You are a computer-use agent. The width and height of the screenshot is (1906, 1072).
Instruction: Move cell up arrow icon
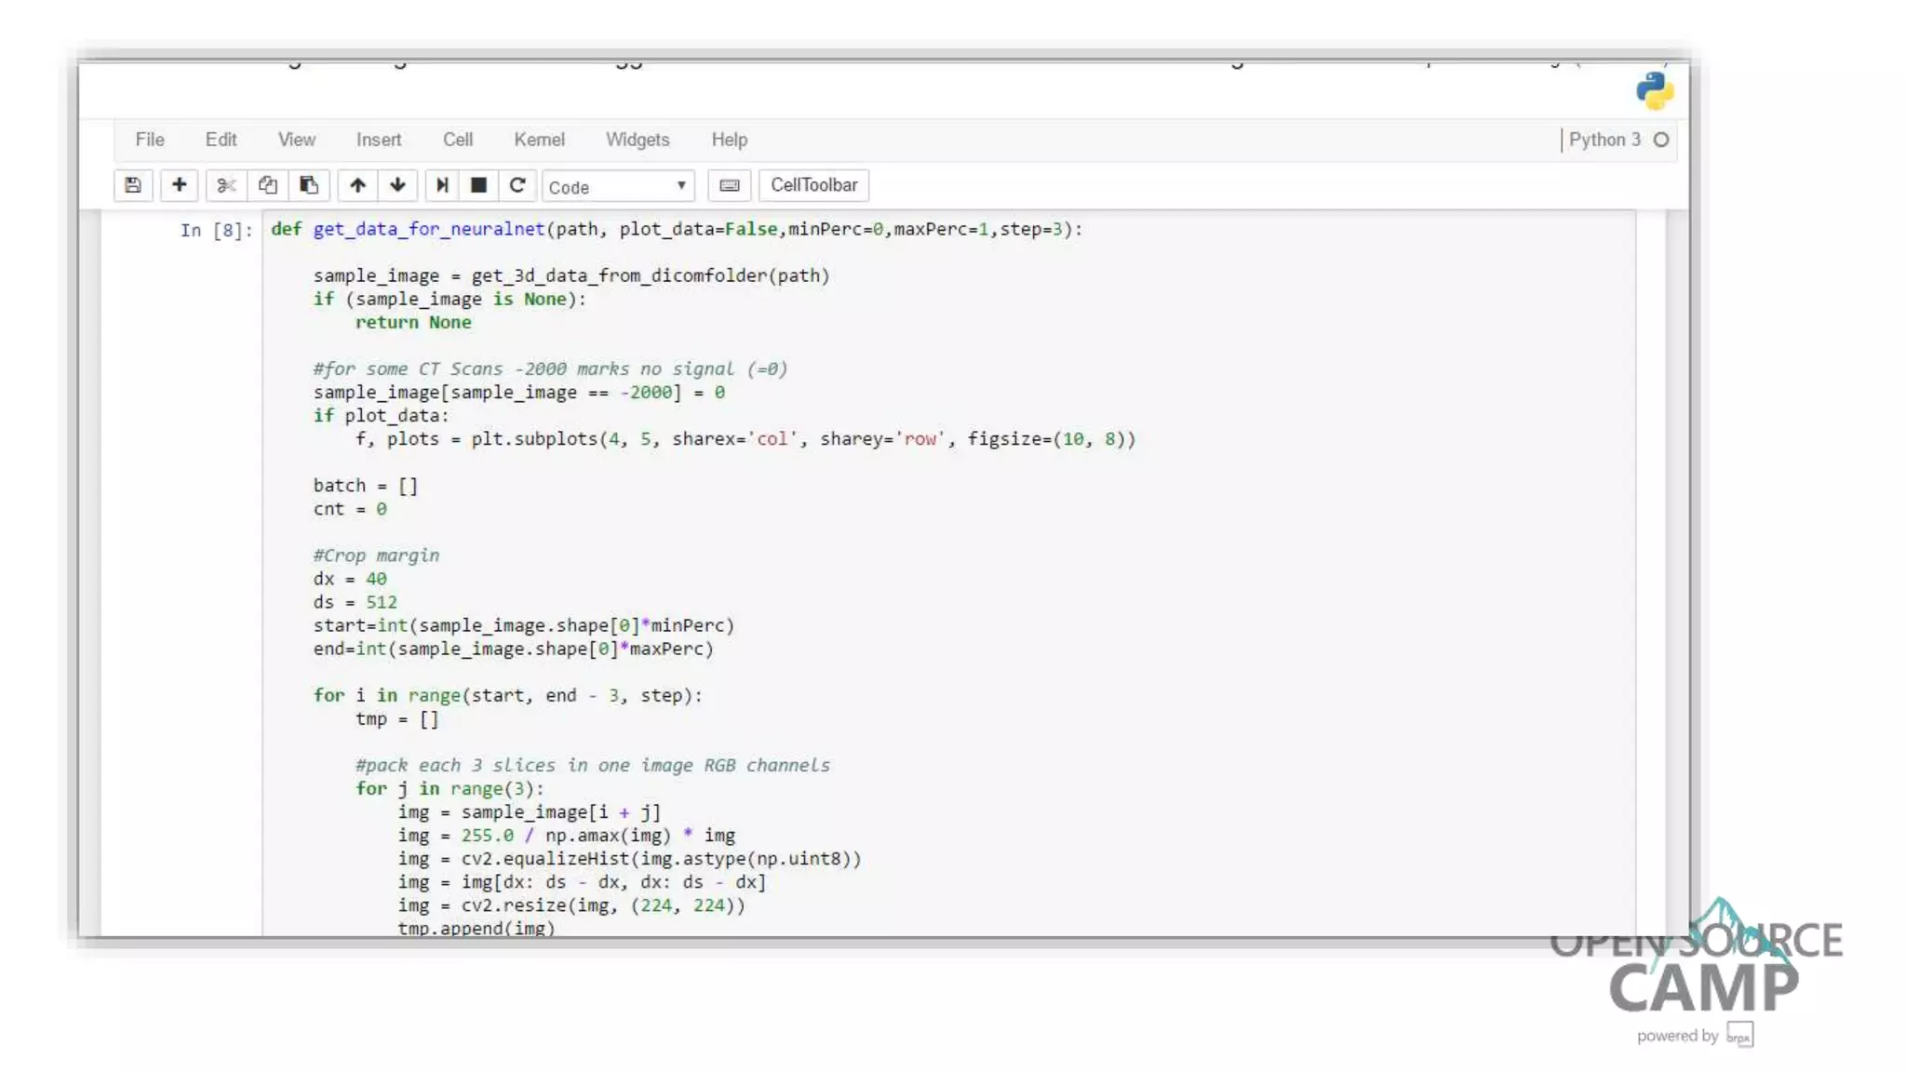(357, 185)
